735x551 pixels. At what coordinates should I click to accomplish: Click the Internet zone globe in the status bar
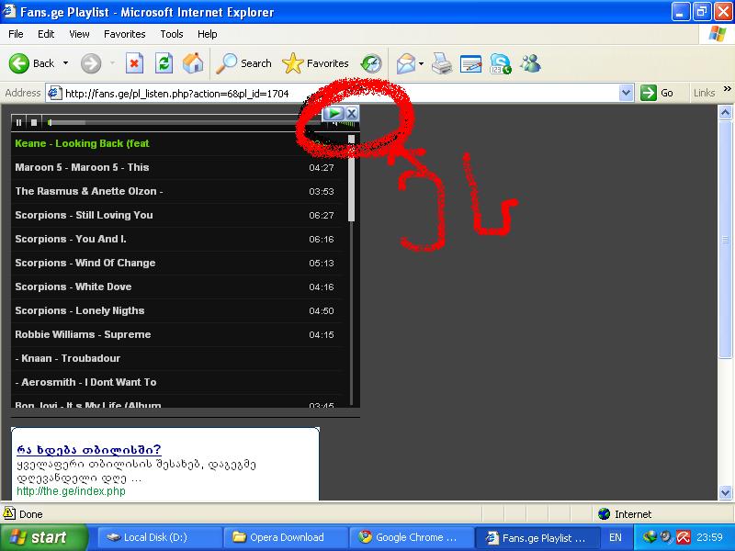point(604,514)
